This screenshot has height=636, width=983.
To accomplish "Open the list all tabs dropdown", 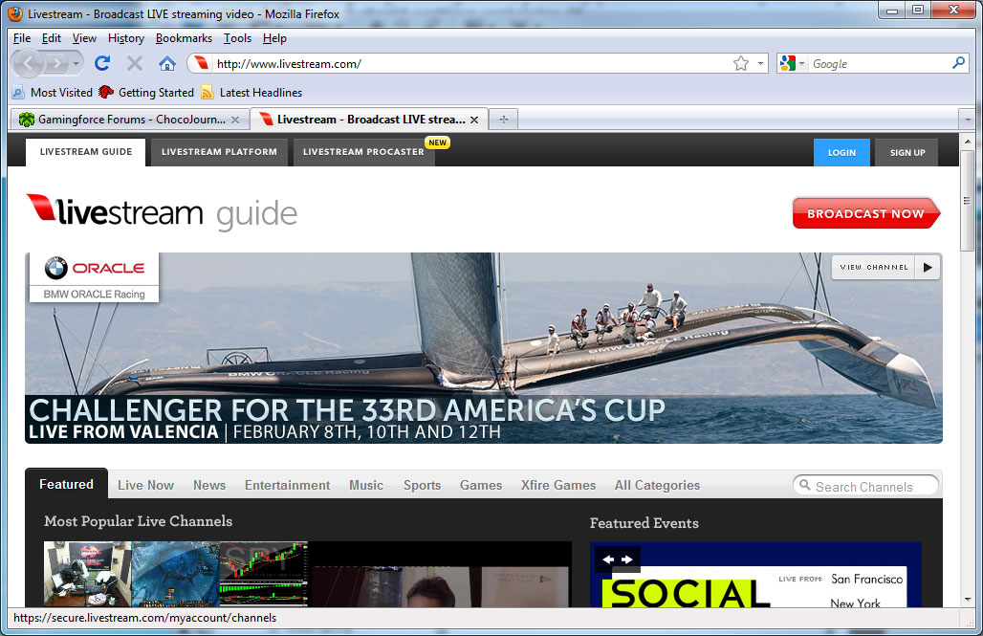I will pos(968,120).
